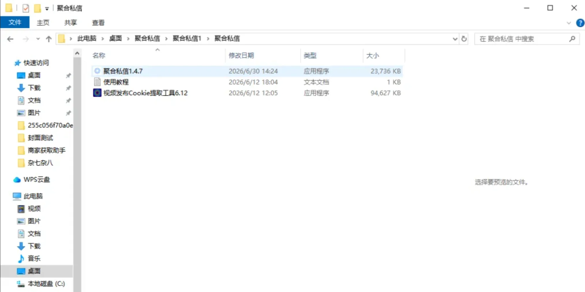
Task: Expand the ribbon with chevron
Action: (569, 23)
